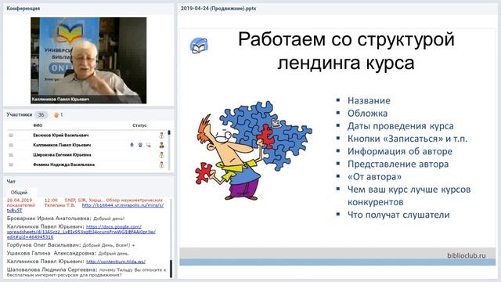501x282 pixels.
Task: Click the avatar icon for Фомина Надежда Васильевна
Action: coord(162,165)
